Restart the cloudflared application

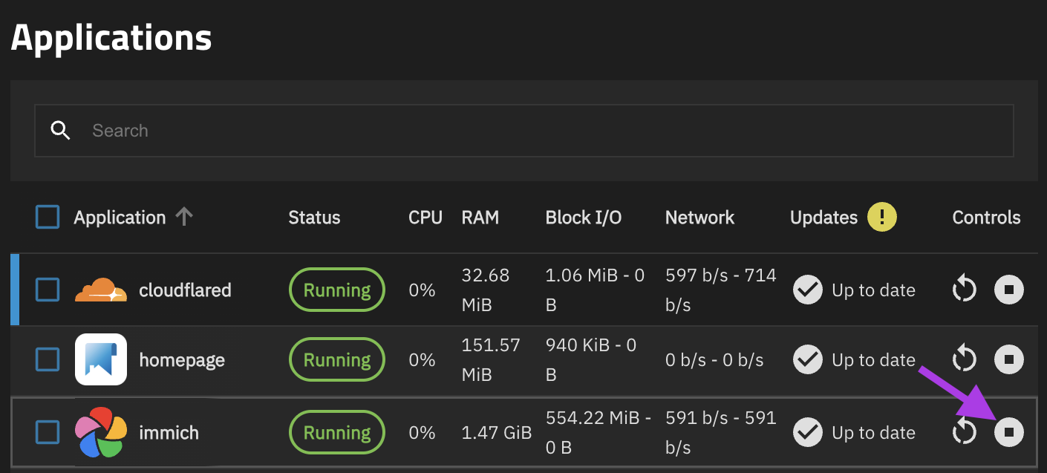(x=964, y=290)
